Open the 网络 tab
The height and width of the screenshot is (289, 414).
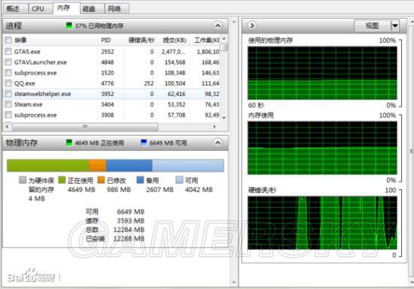click(x=114, y=9)
